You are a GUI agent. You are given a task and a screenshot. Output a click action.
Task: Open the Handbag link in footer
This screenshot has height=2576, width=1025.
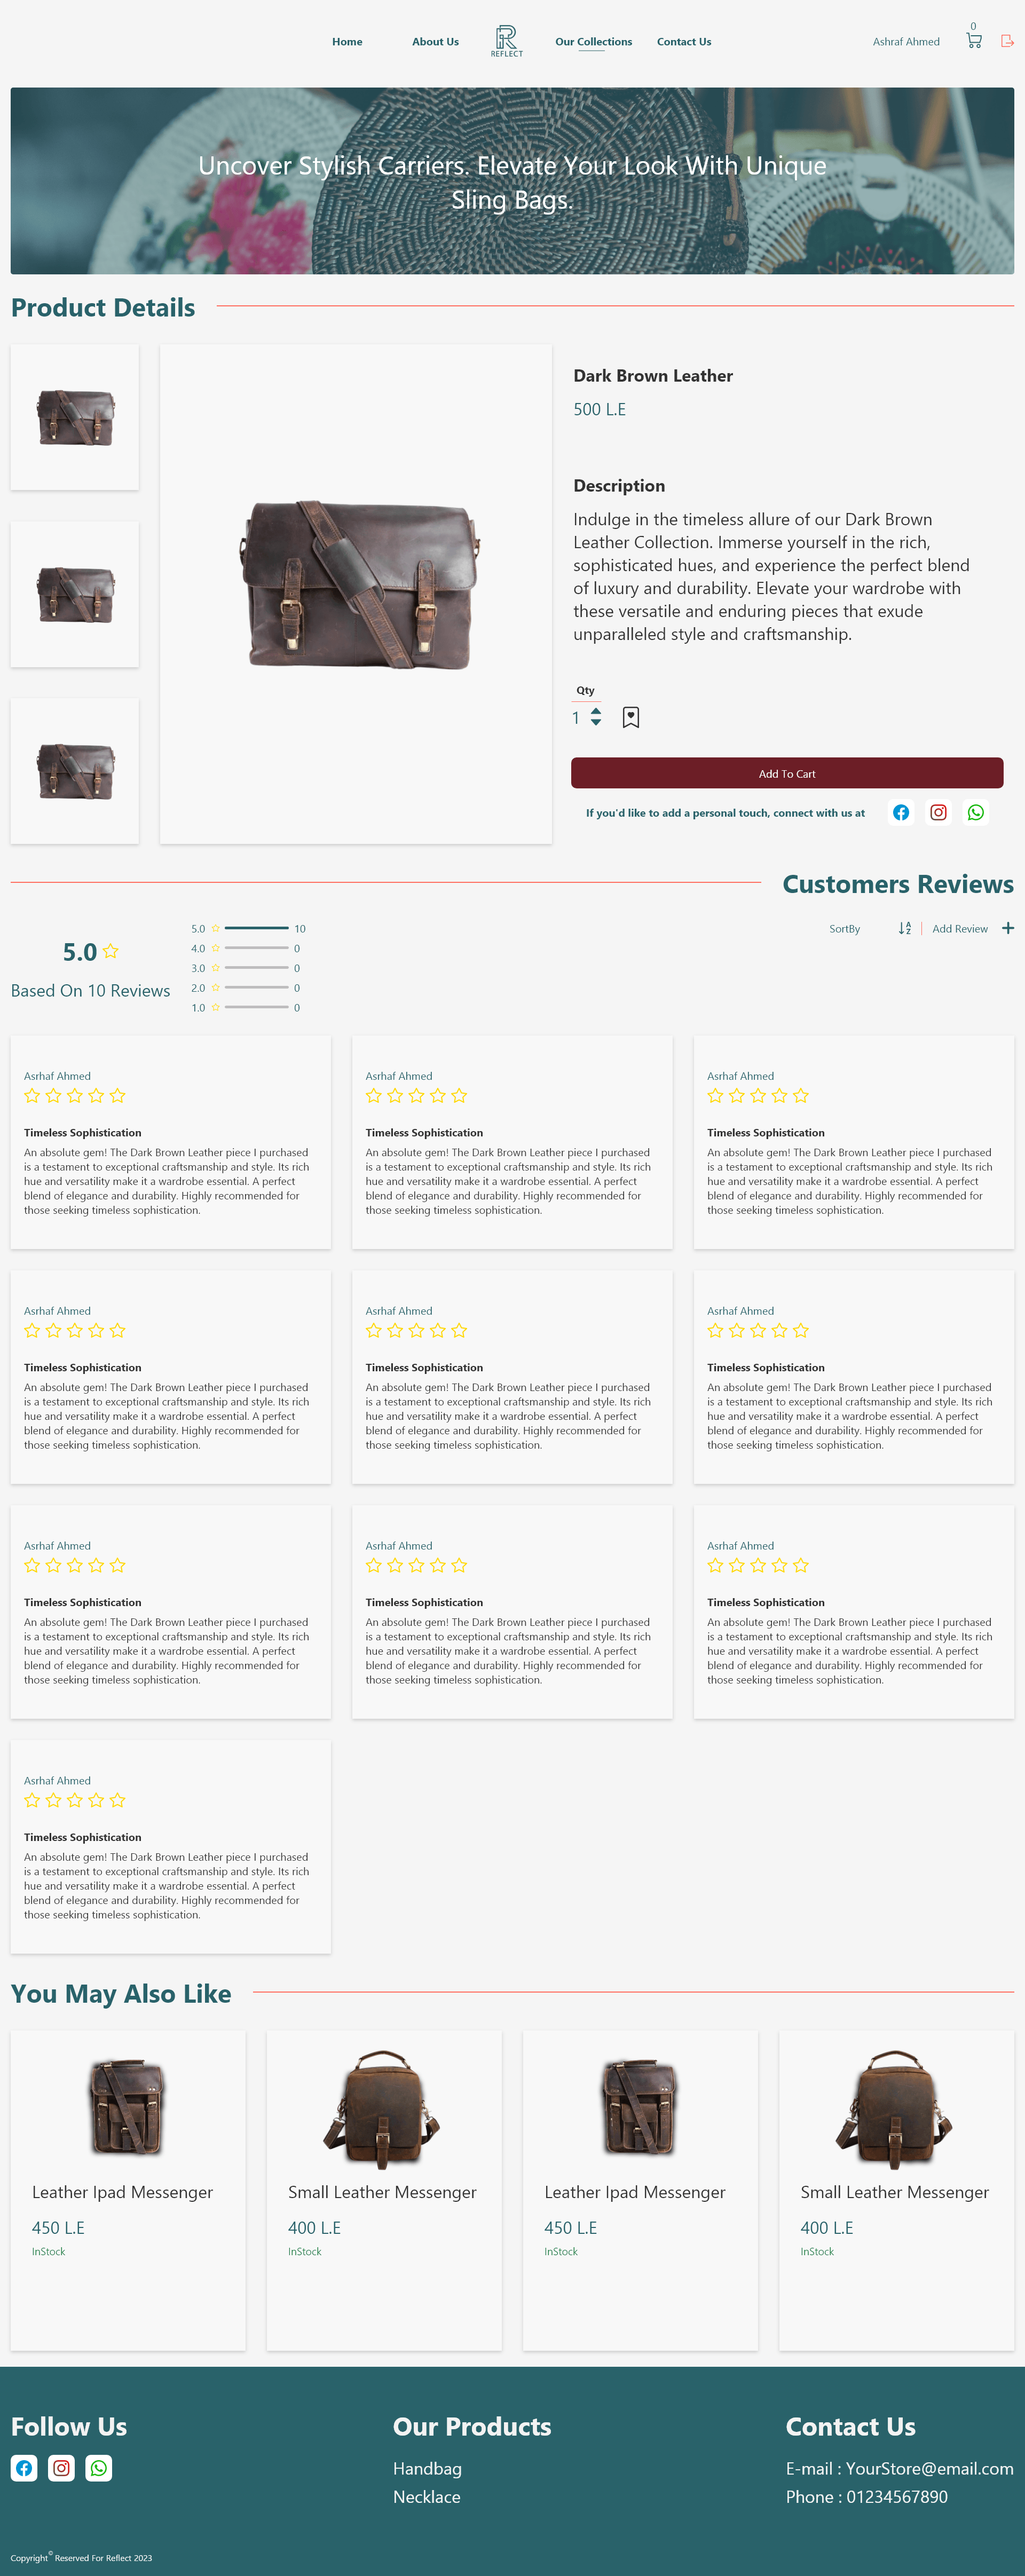coord(427,2468)
